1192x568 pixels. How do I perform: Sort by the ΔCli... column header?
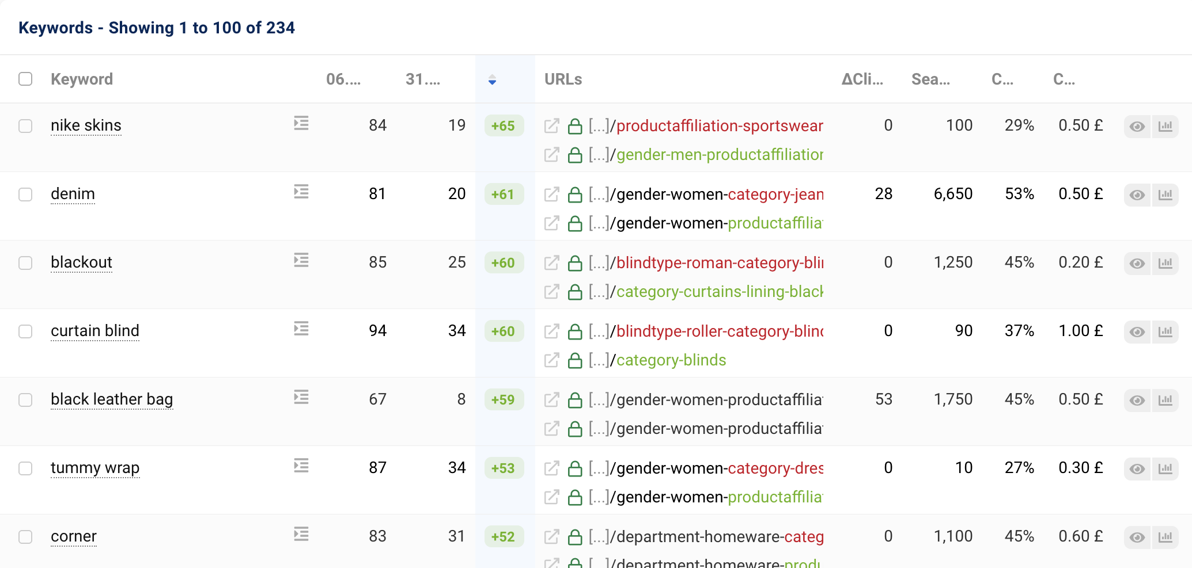click(862, 79)
